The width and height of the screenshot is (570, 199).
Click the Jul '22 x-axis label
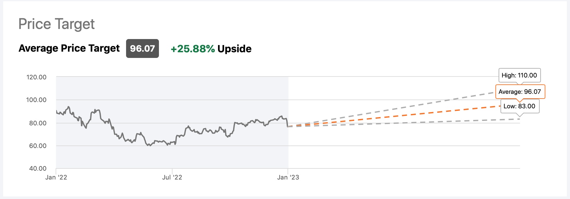coord(172,177)
